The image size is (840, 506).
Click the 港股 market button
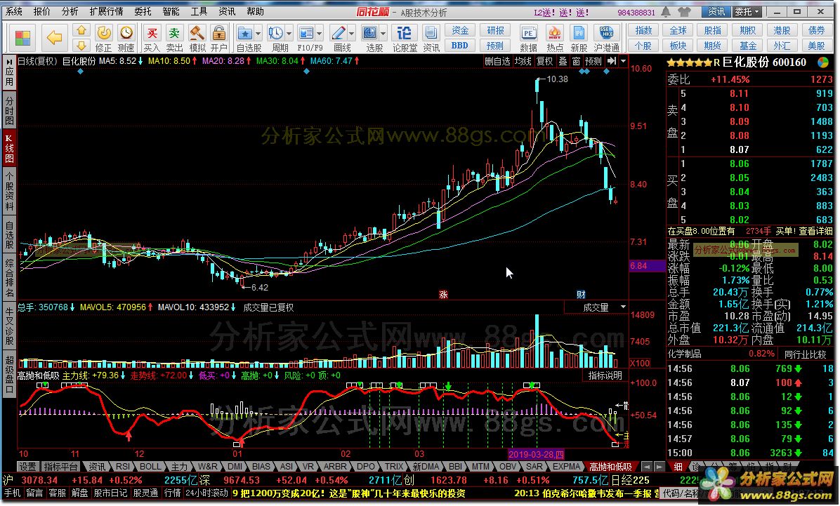[x=782, y=30]
